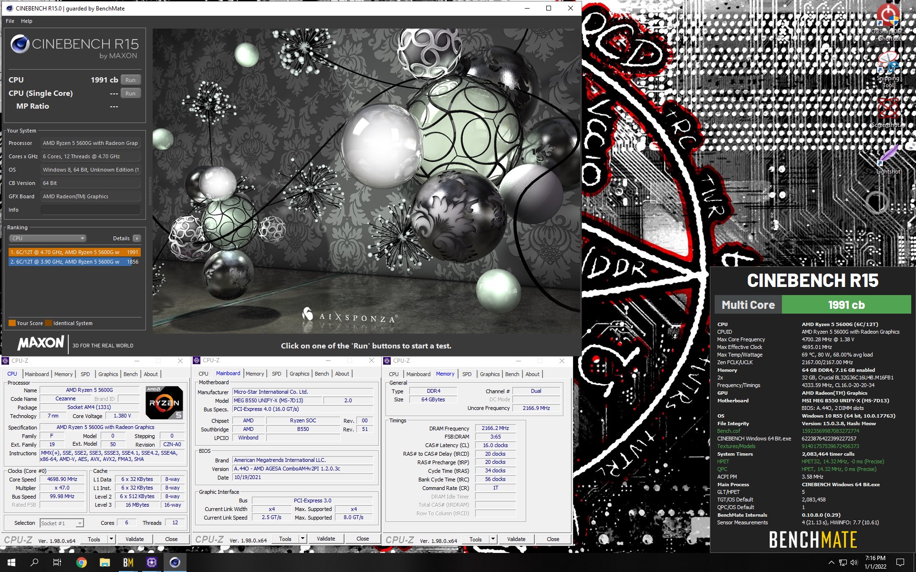Open Snipping Tool desktop shortcut
Viewport: 916px width, 572px height.
tap(888, 69)
